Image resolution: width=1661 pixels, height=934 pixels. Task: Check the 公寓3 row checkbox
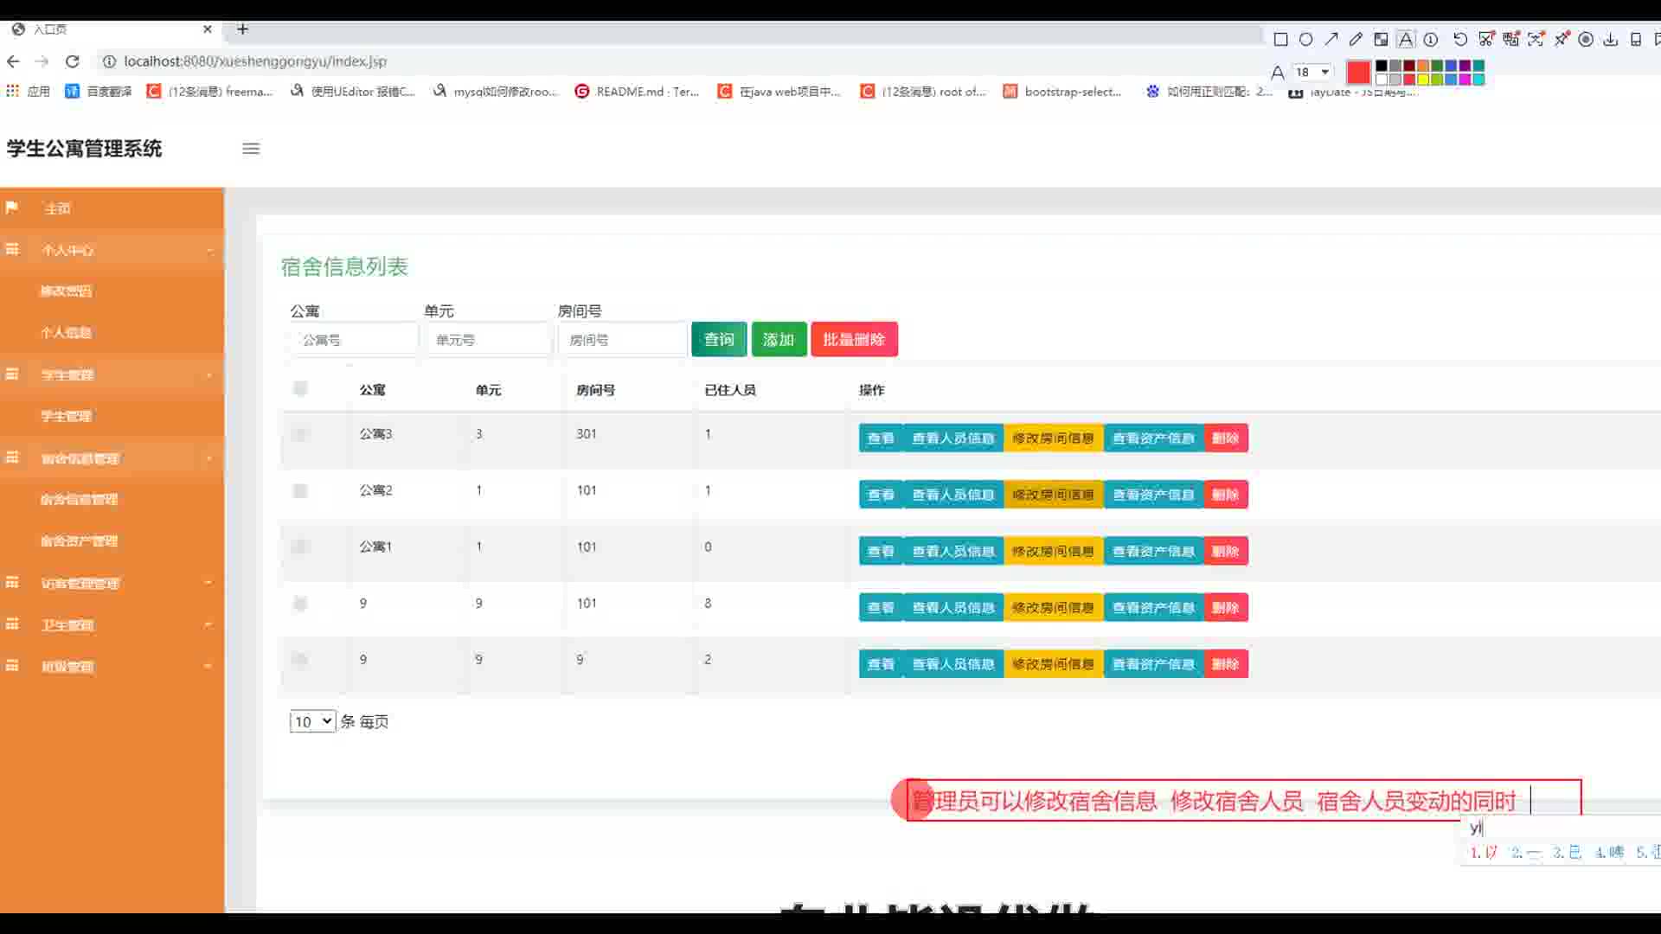300,434
